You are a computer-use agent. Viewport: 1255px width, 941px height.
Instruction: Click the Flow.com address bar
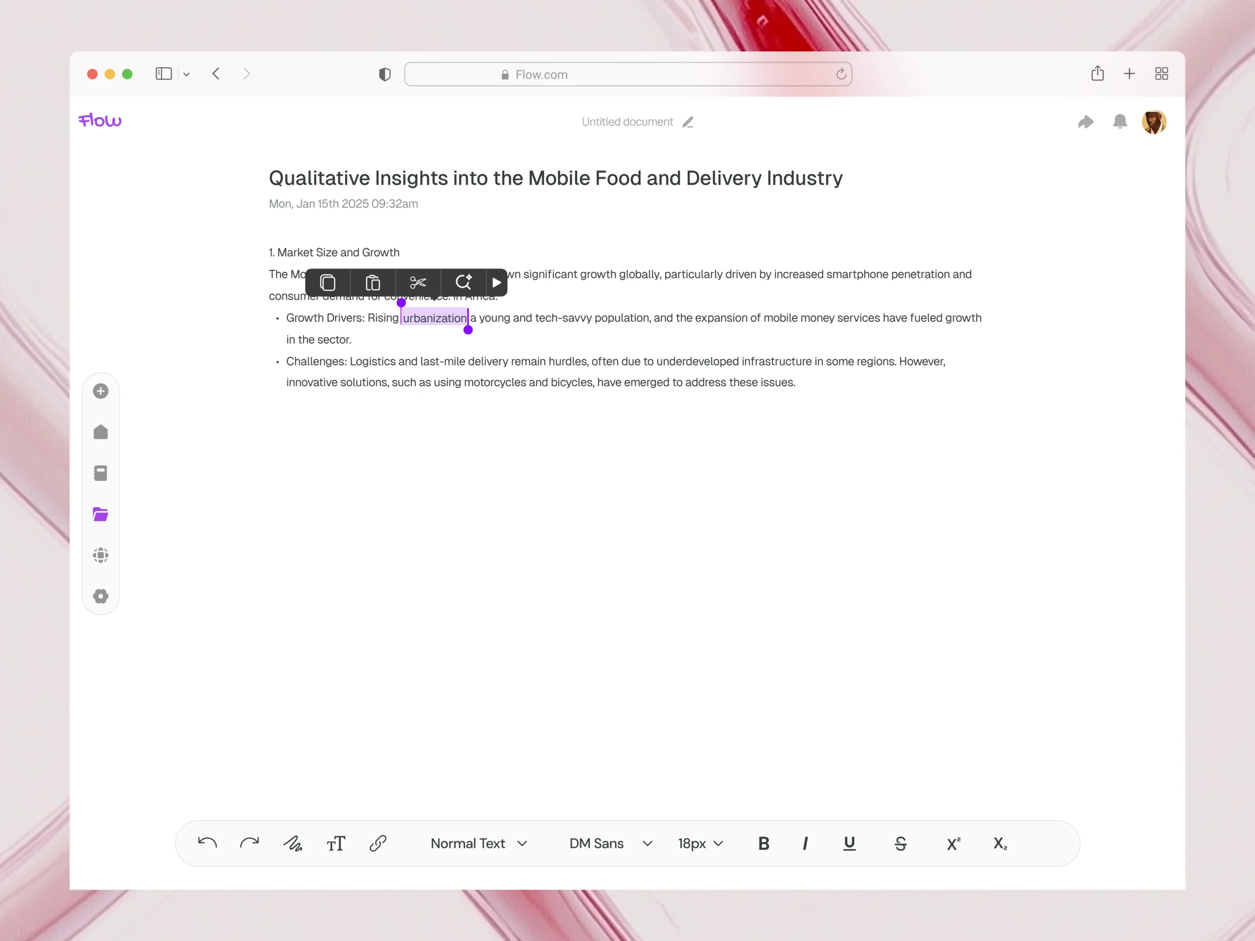pyautogui.click(x=627, y=74)
